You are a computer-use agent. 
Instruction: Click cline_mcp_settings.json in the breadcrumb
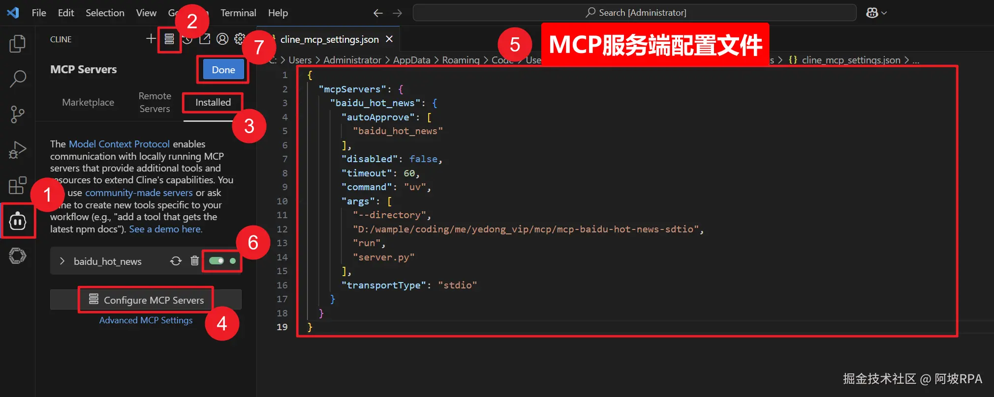[851, 60]
